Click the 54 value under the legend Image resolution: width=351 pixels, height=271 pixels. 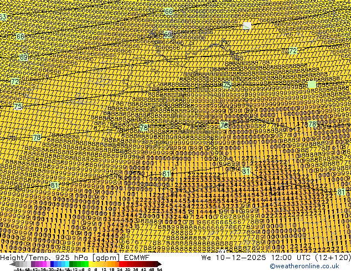(159, 269)
